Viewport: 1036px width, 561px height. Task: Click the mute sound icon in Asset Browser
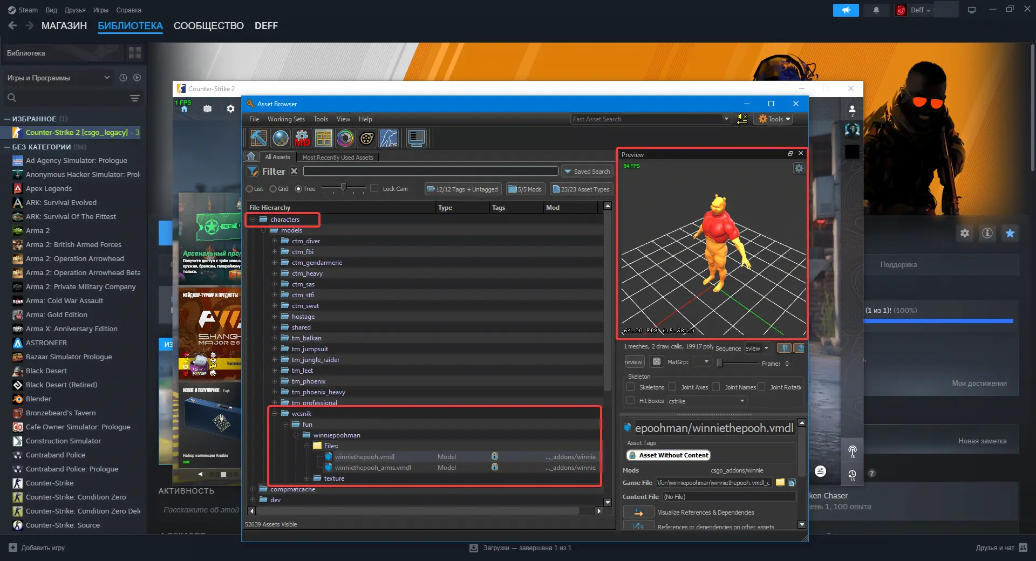coord(742,119)
